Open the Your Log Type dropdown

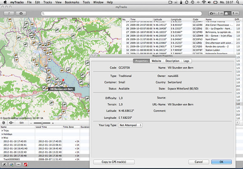(130, 125)
